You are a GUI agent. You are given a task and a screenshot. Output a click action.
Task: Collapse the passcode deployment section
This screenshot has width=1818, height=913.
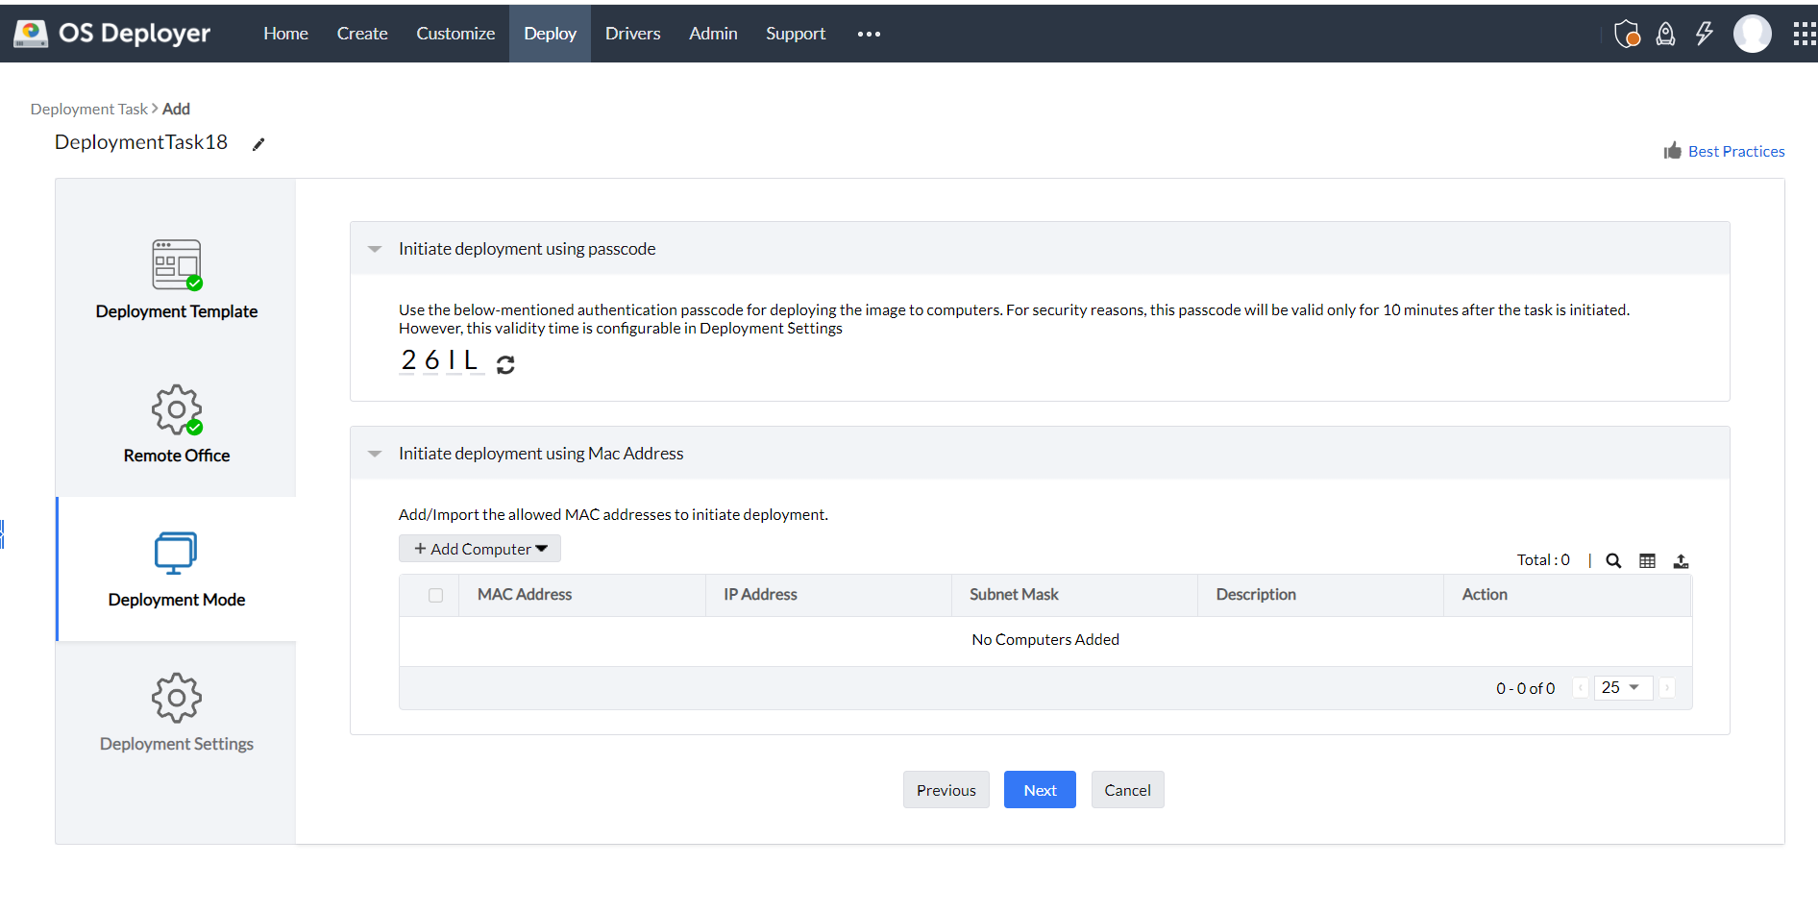pyautogui.click(x=374, y=248)
